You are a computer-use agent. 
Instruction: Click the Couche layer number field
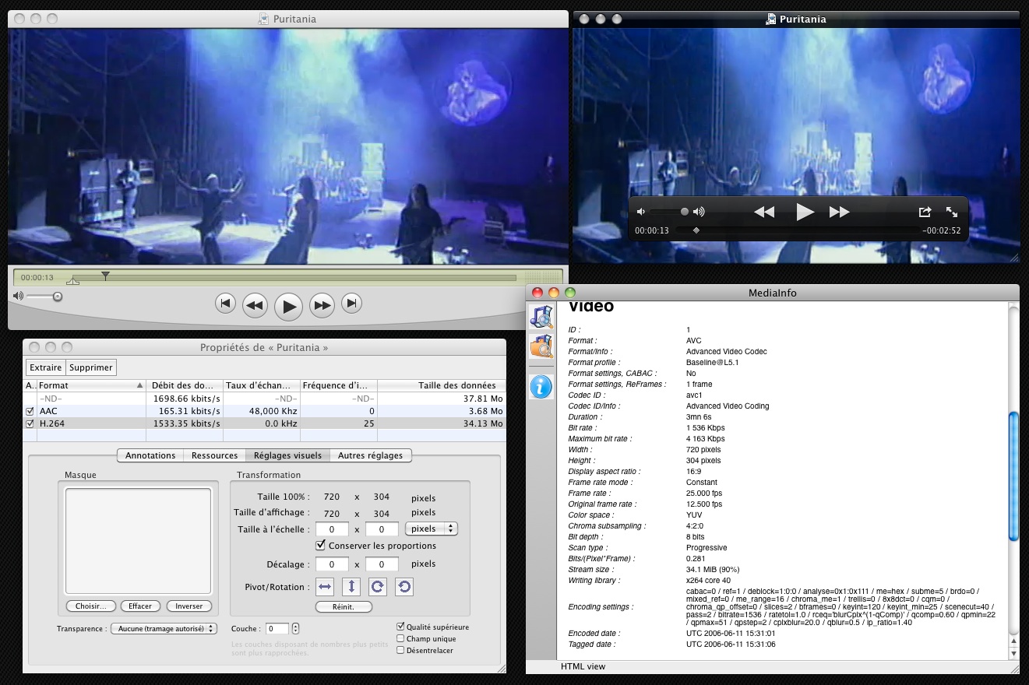point(277,628)
